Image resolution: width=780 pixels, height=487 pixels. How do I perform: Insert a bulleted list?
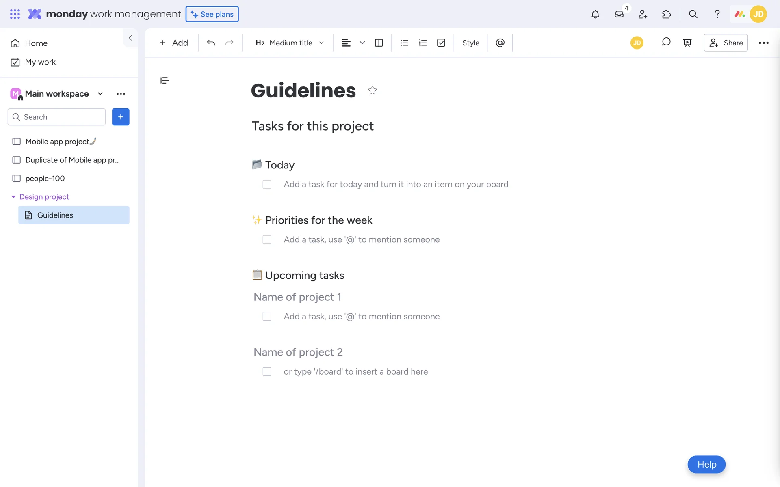pyautogui.click(x=404, y=43)
